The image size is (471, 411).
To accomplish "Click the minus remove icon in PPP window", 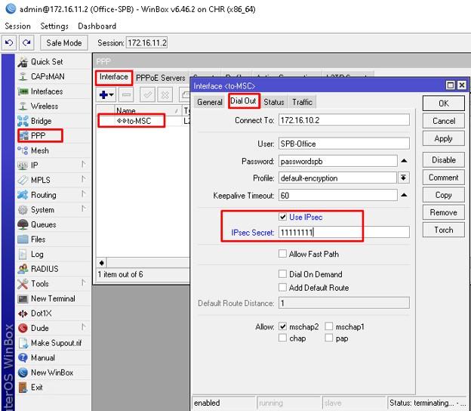I will (126, 95).
